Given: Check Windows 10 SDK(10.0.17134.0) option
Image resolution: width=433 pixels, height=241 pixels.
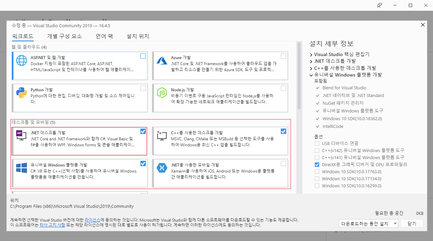Looking at the screenshot, I should (x=317, y=179).
